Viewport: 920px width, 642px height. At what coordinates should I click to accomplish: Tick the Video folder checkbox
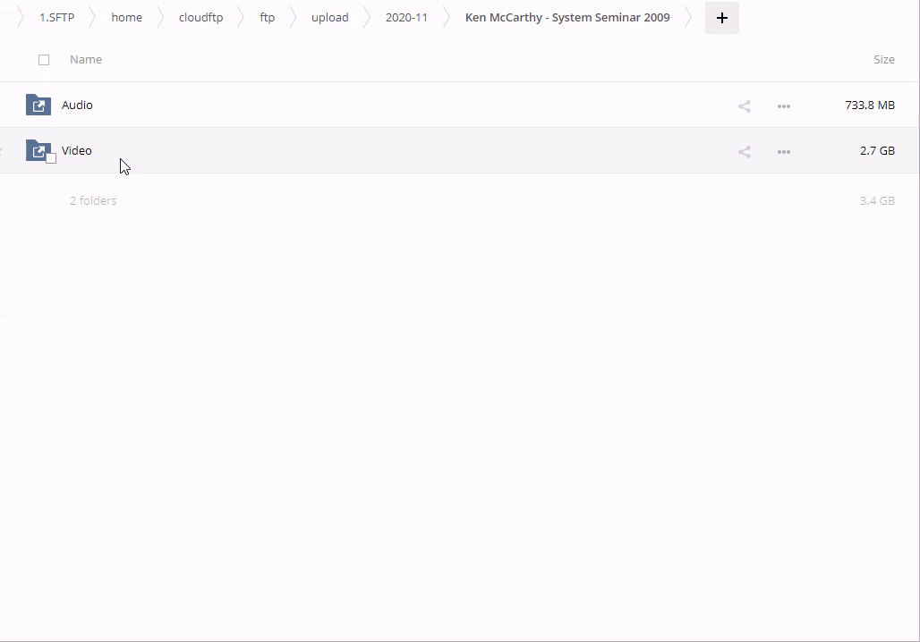(x=51, y=158)
